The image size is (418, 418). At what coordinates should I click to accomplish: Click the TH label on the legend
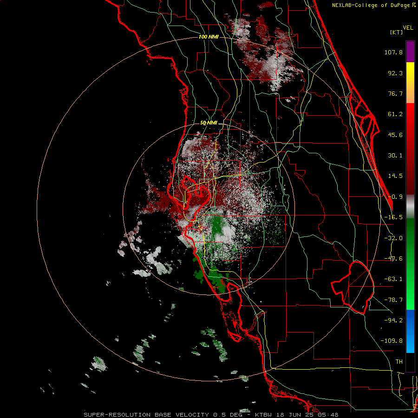[399, 361]
